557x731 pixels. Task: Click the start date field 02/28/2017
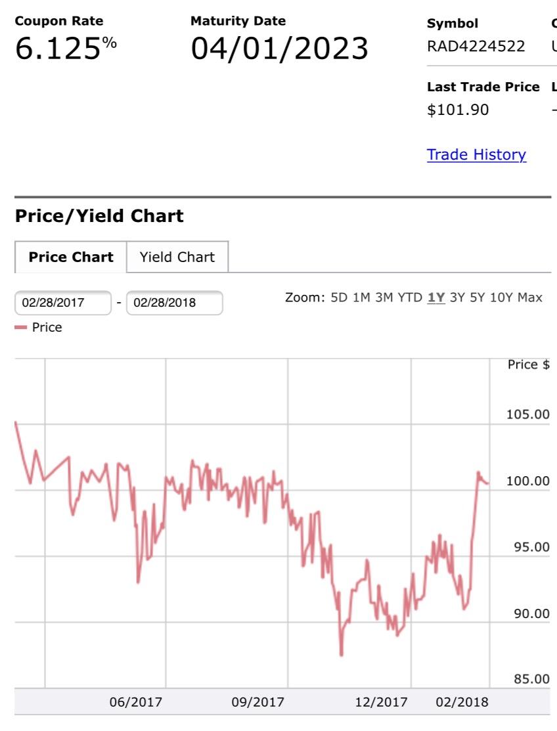[x=63, y=303]
